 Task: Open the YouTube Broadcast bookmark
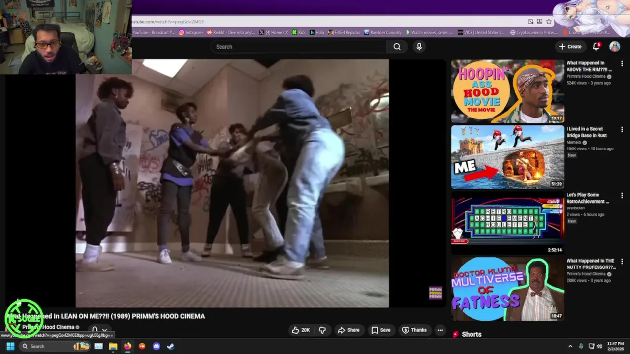tap(154, 32)
